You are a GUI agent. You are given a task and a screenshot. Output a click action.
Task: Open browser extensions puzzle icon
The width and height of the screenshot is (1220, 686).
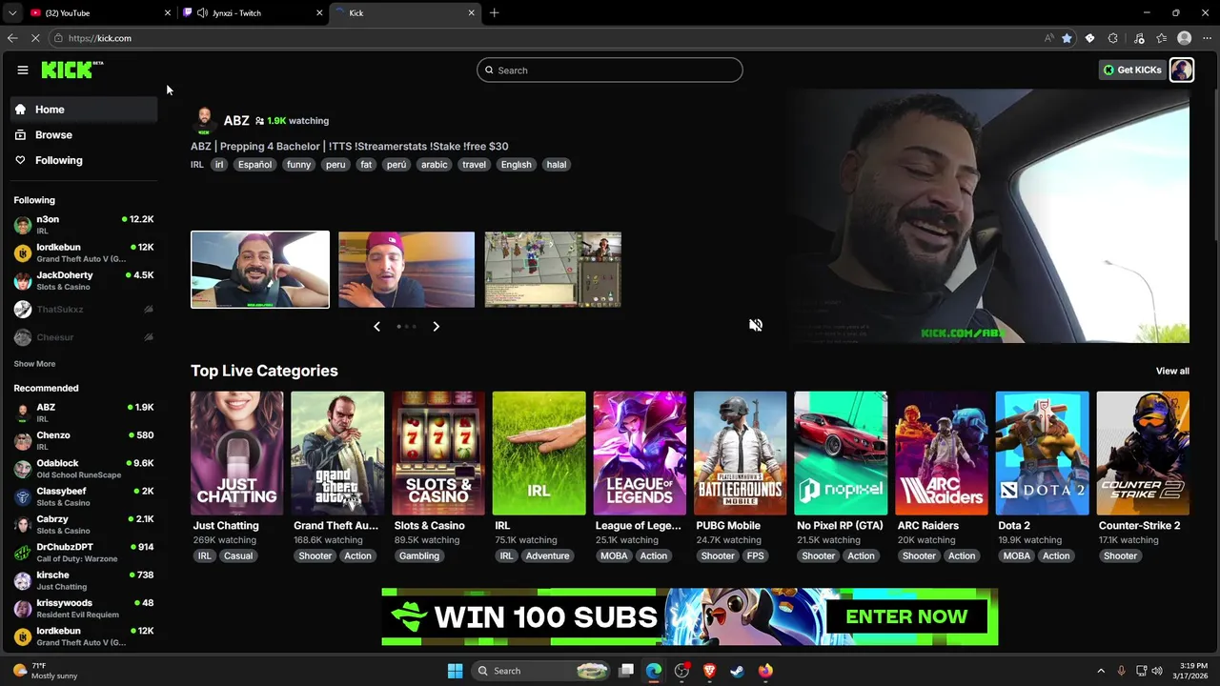[1113, 38]
